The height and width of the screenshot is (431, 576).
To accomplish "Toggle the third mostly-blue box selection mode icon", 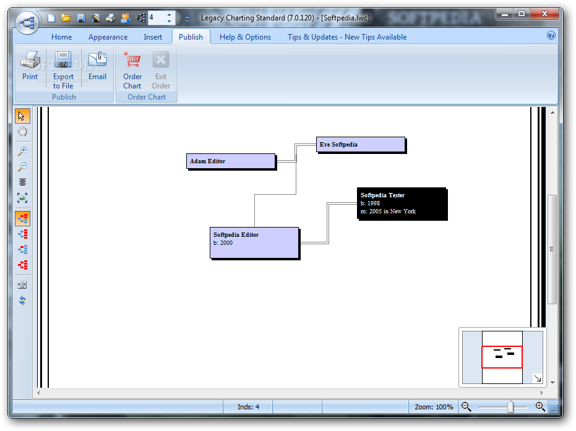I will pyautogui.click(x=22, y=250).
